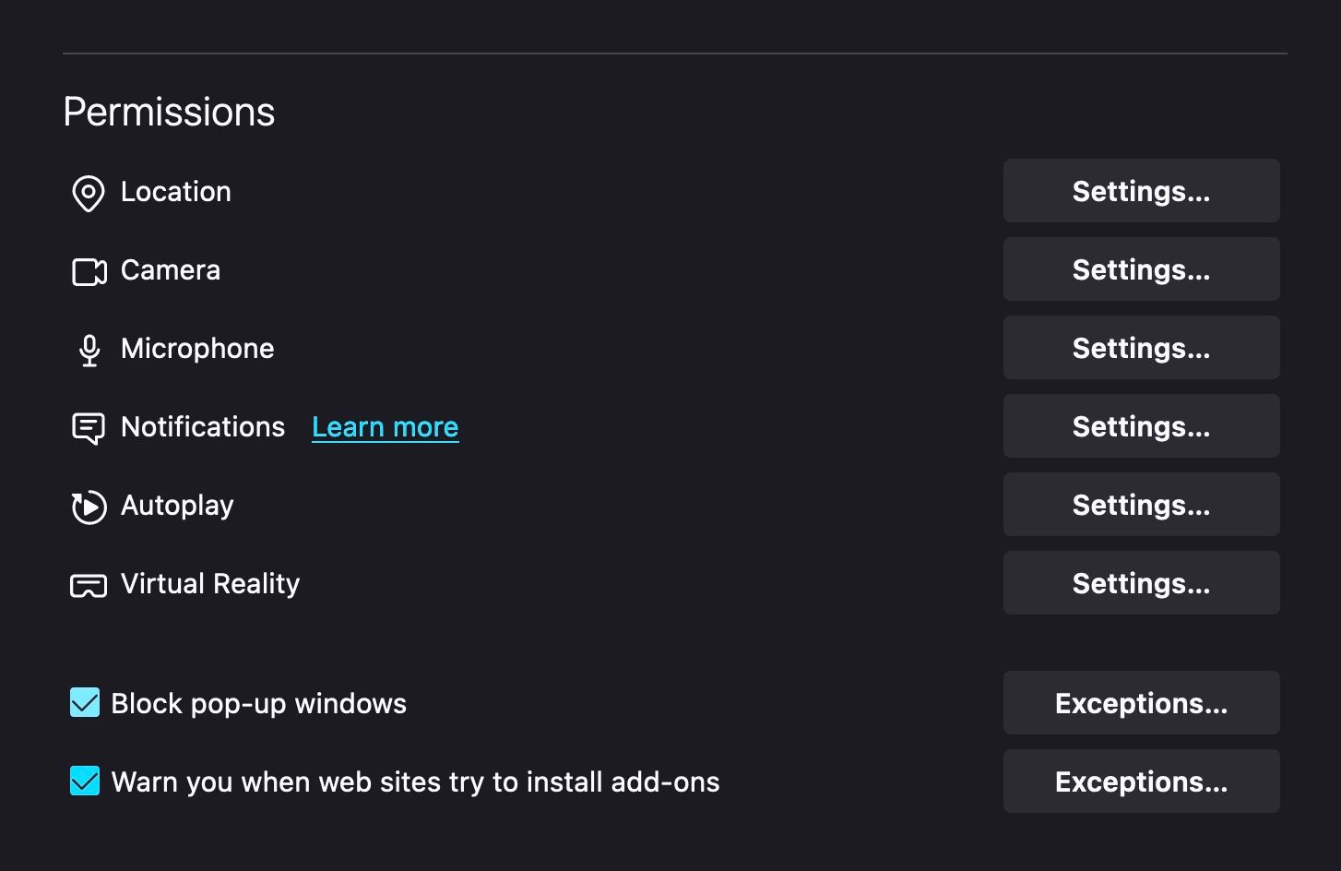This screenshot has width=1341, height=871.
Task: Click the Camera icon
Action: point(89,271)
